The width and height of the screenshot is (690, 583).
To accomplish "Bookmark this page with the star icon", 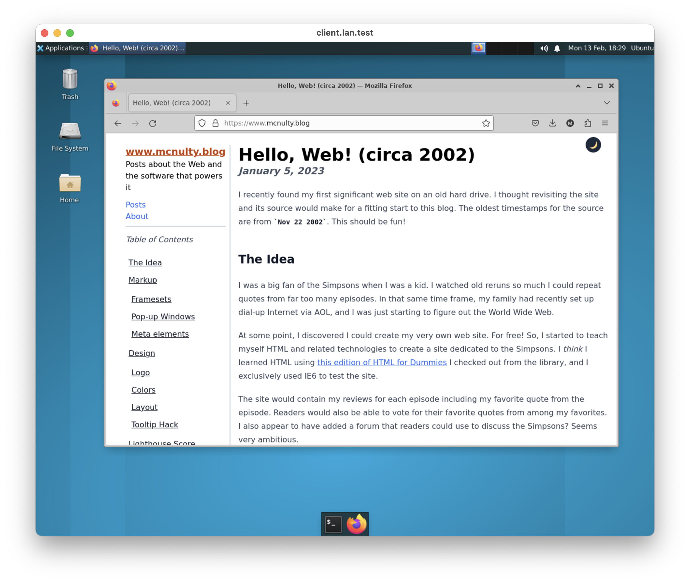I will [x=485, y=123].
